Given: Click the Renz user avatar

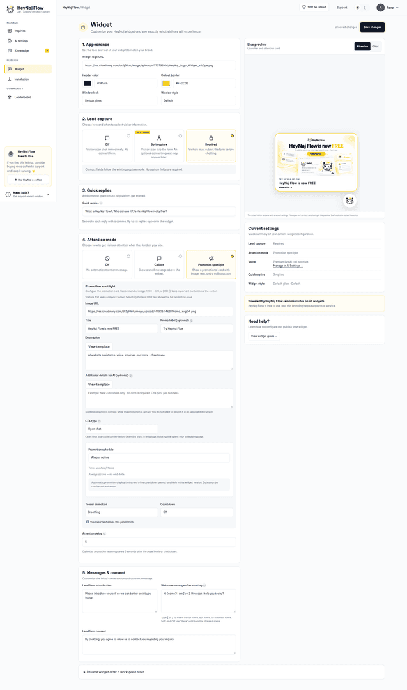Looking at the screenshot, I should tap(381, 8).
